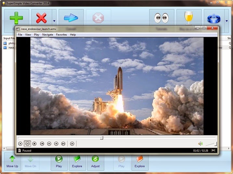Click the Paused status text
Screen dimensions: 233x174
27,151
